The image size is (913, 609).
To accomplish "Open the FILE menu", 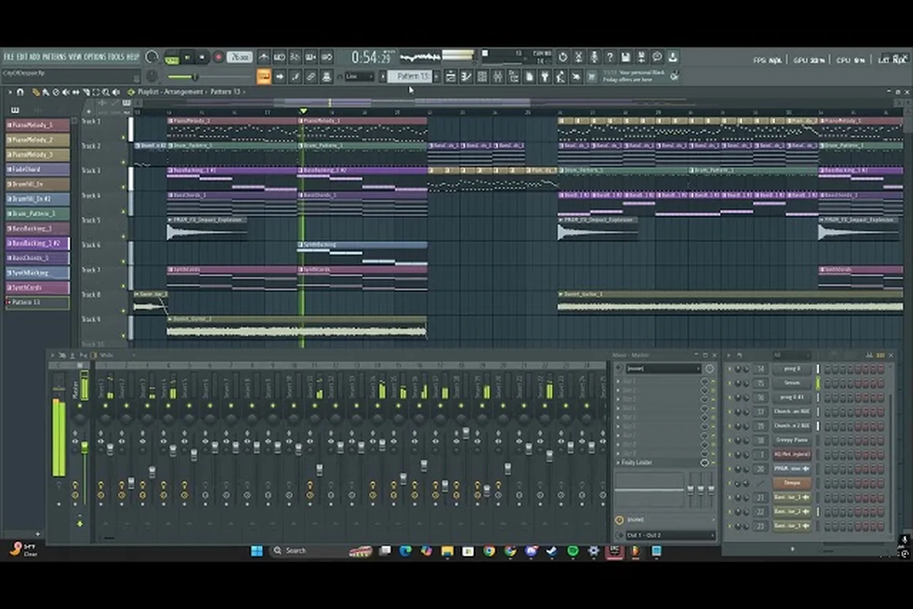I will coord(9,57).
